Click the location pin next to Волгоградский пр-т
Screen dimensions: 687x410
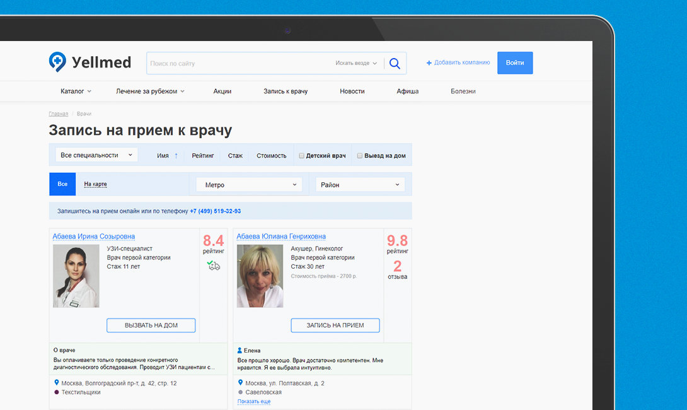point(57,382)
